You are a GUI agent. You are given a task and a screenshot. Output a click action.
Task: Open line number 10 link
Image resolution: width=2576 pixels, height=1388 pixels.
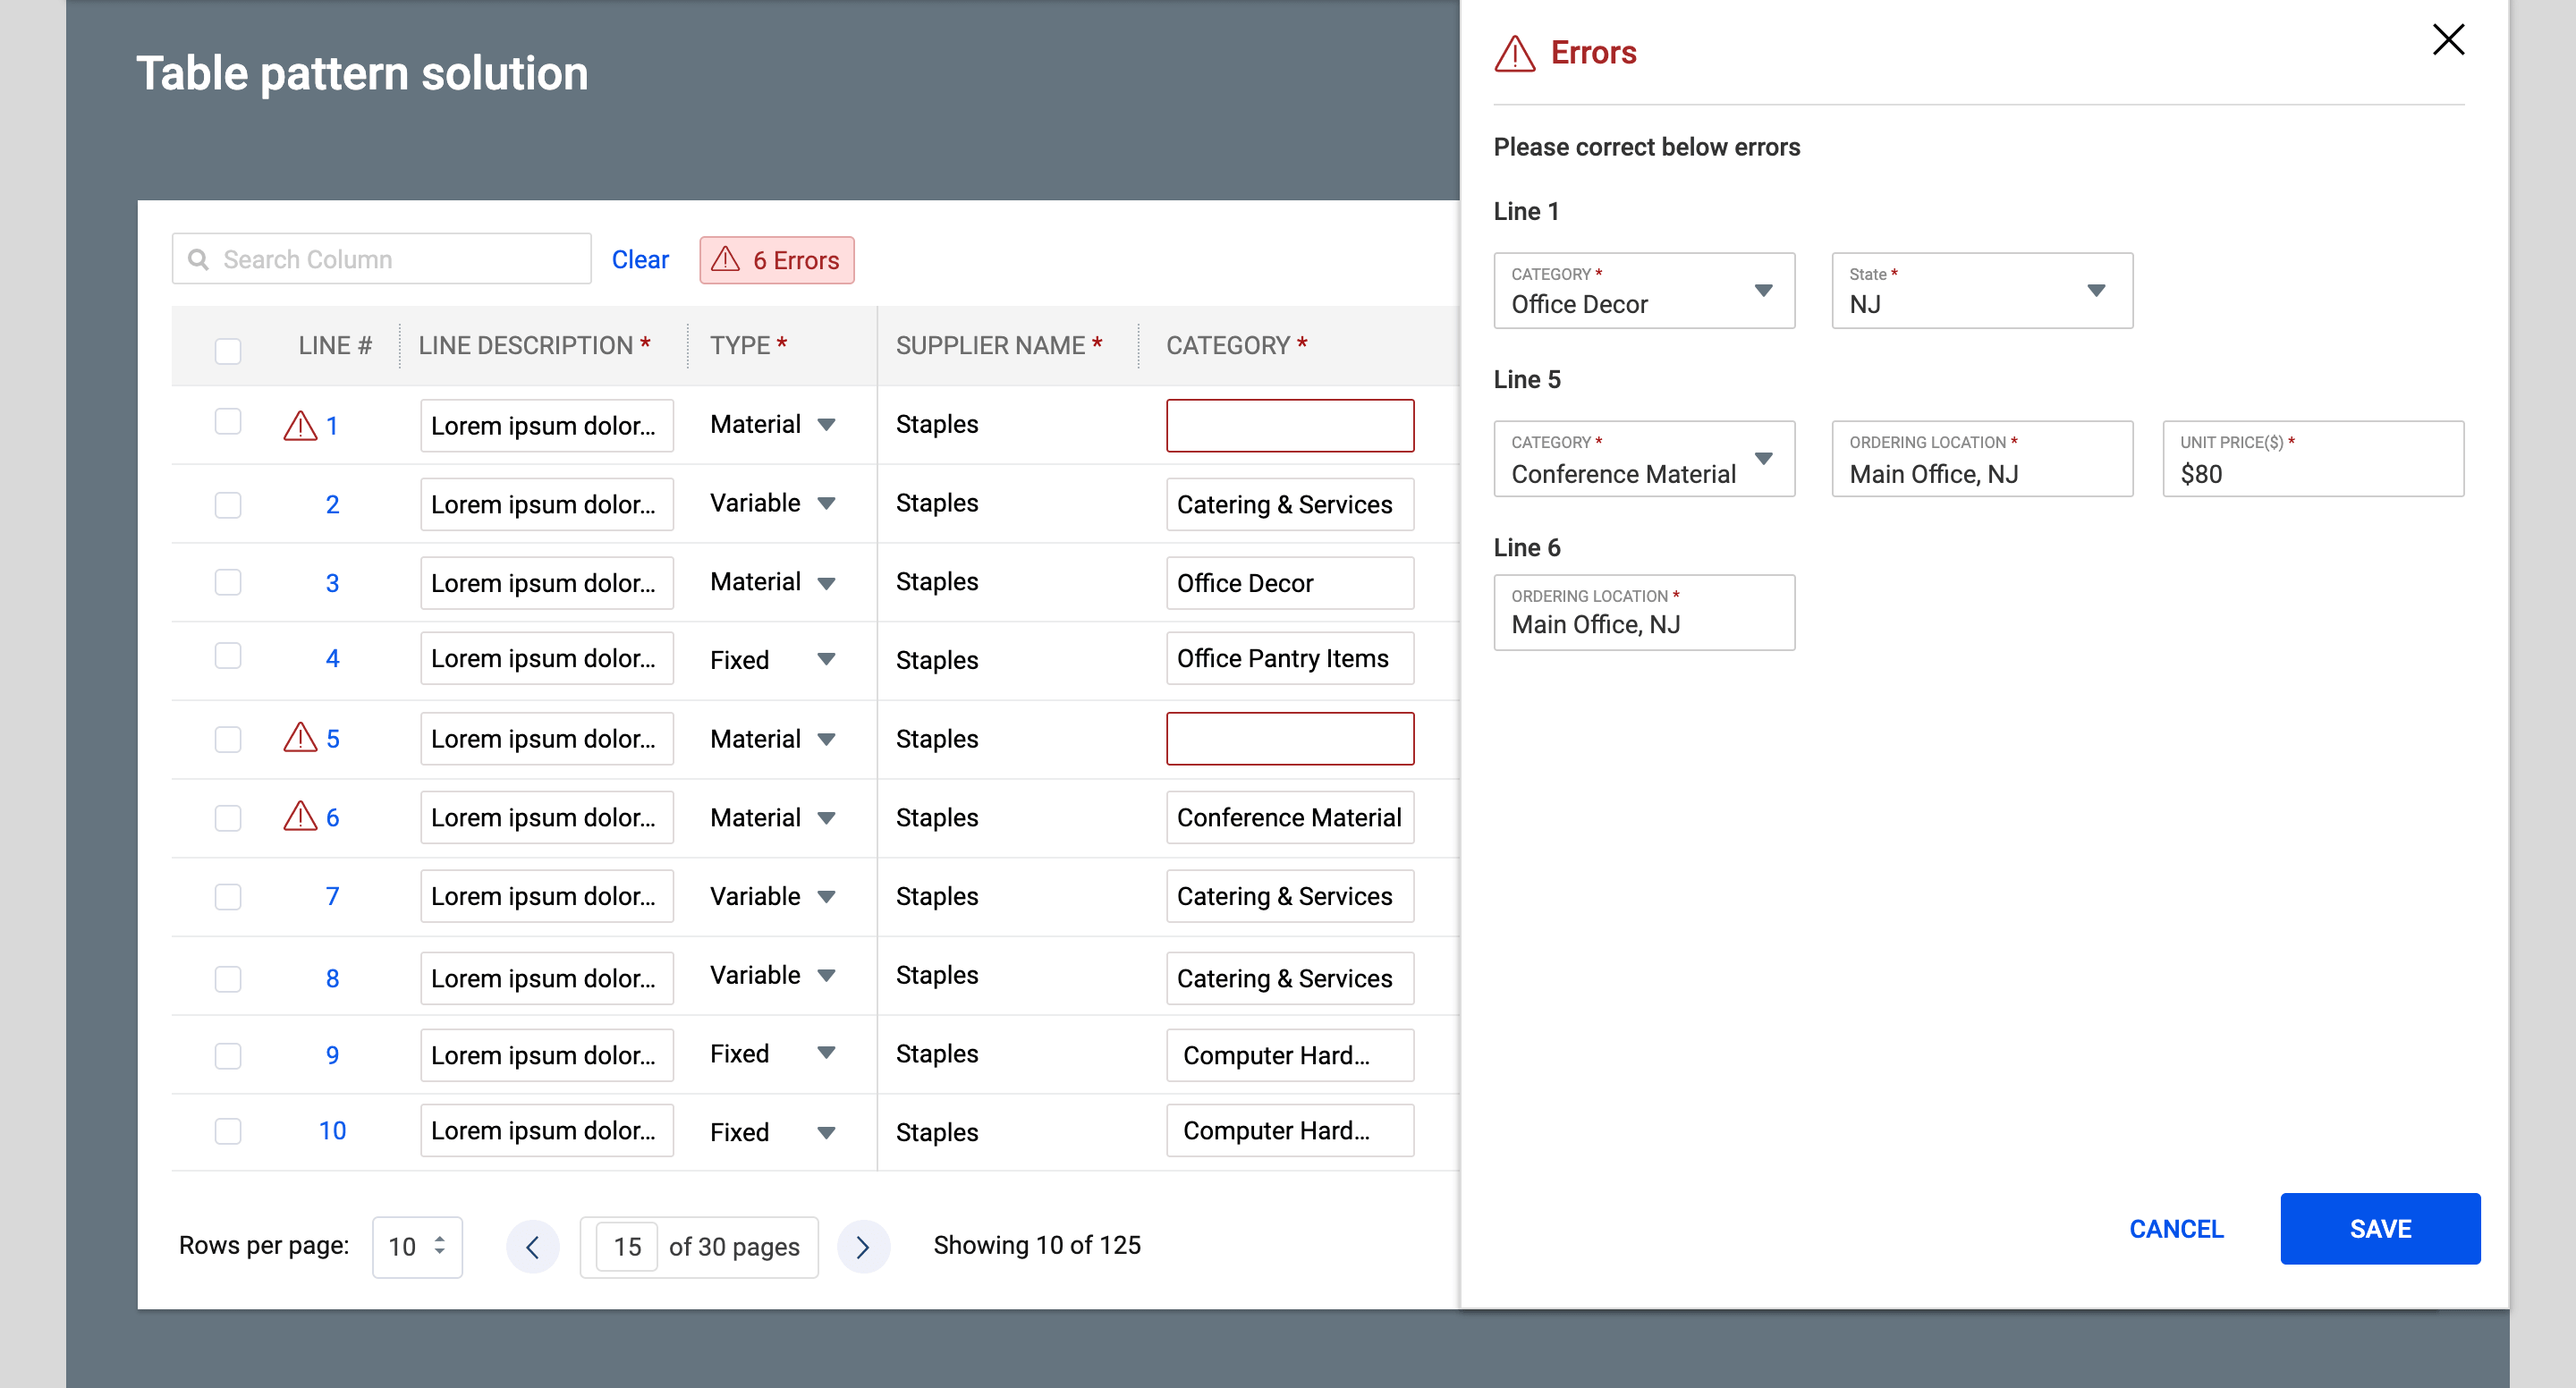(x=332, y=1131)
